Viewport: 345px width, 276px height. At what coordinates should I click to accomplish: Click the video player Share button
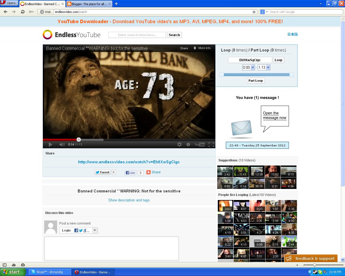pyautogui.click(x=184, y=48)
